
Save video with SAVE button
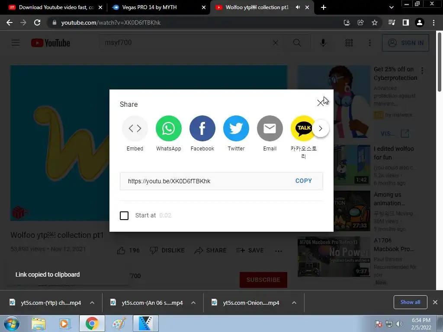(x=250, y=250)
